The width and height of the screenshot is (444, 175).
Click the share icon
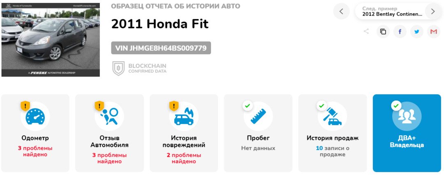[x=366, y=32]
